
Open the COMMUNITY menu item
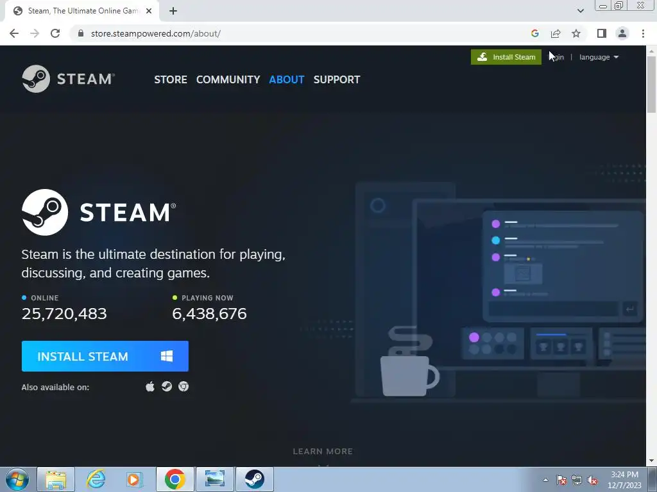click(x=228, y=79)
